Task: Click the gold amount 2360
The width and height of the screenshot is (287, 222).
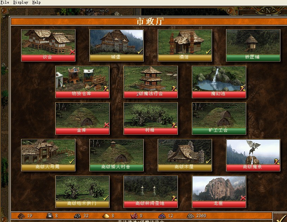Action: [201, 216]
